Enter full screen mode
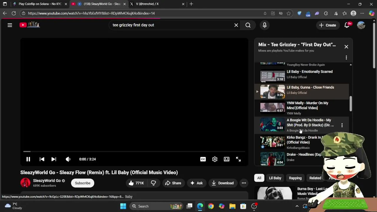The image size is (377, 212). pyautogui.click(x=238, y=159)
